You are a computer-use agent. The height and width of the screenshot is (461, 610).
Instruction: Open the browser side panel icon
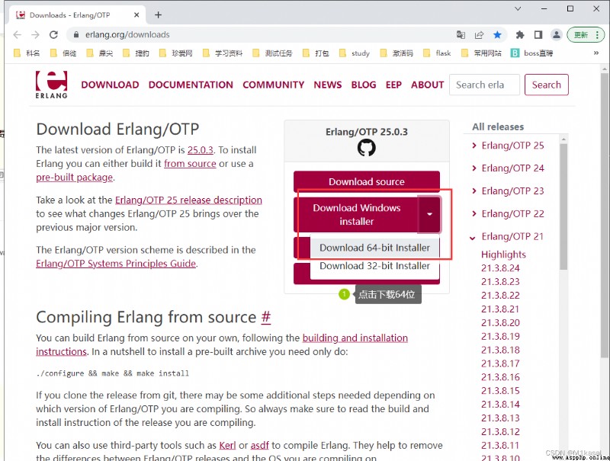538,34
